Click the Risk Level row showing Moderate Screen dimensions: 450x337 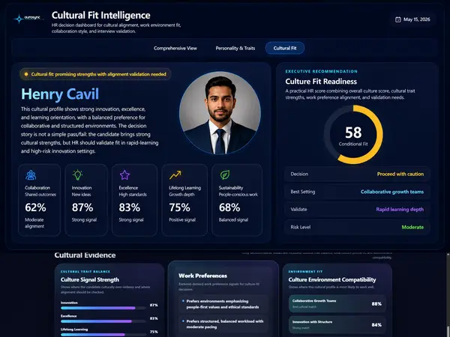point(357,227)
